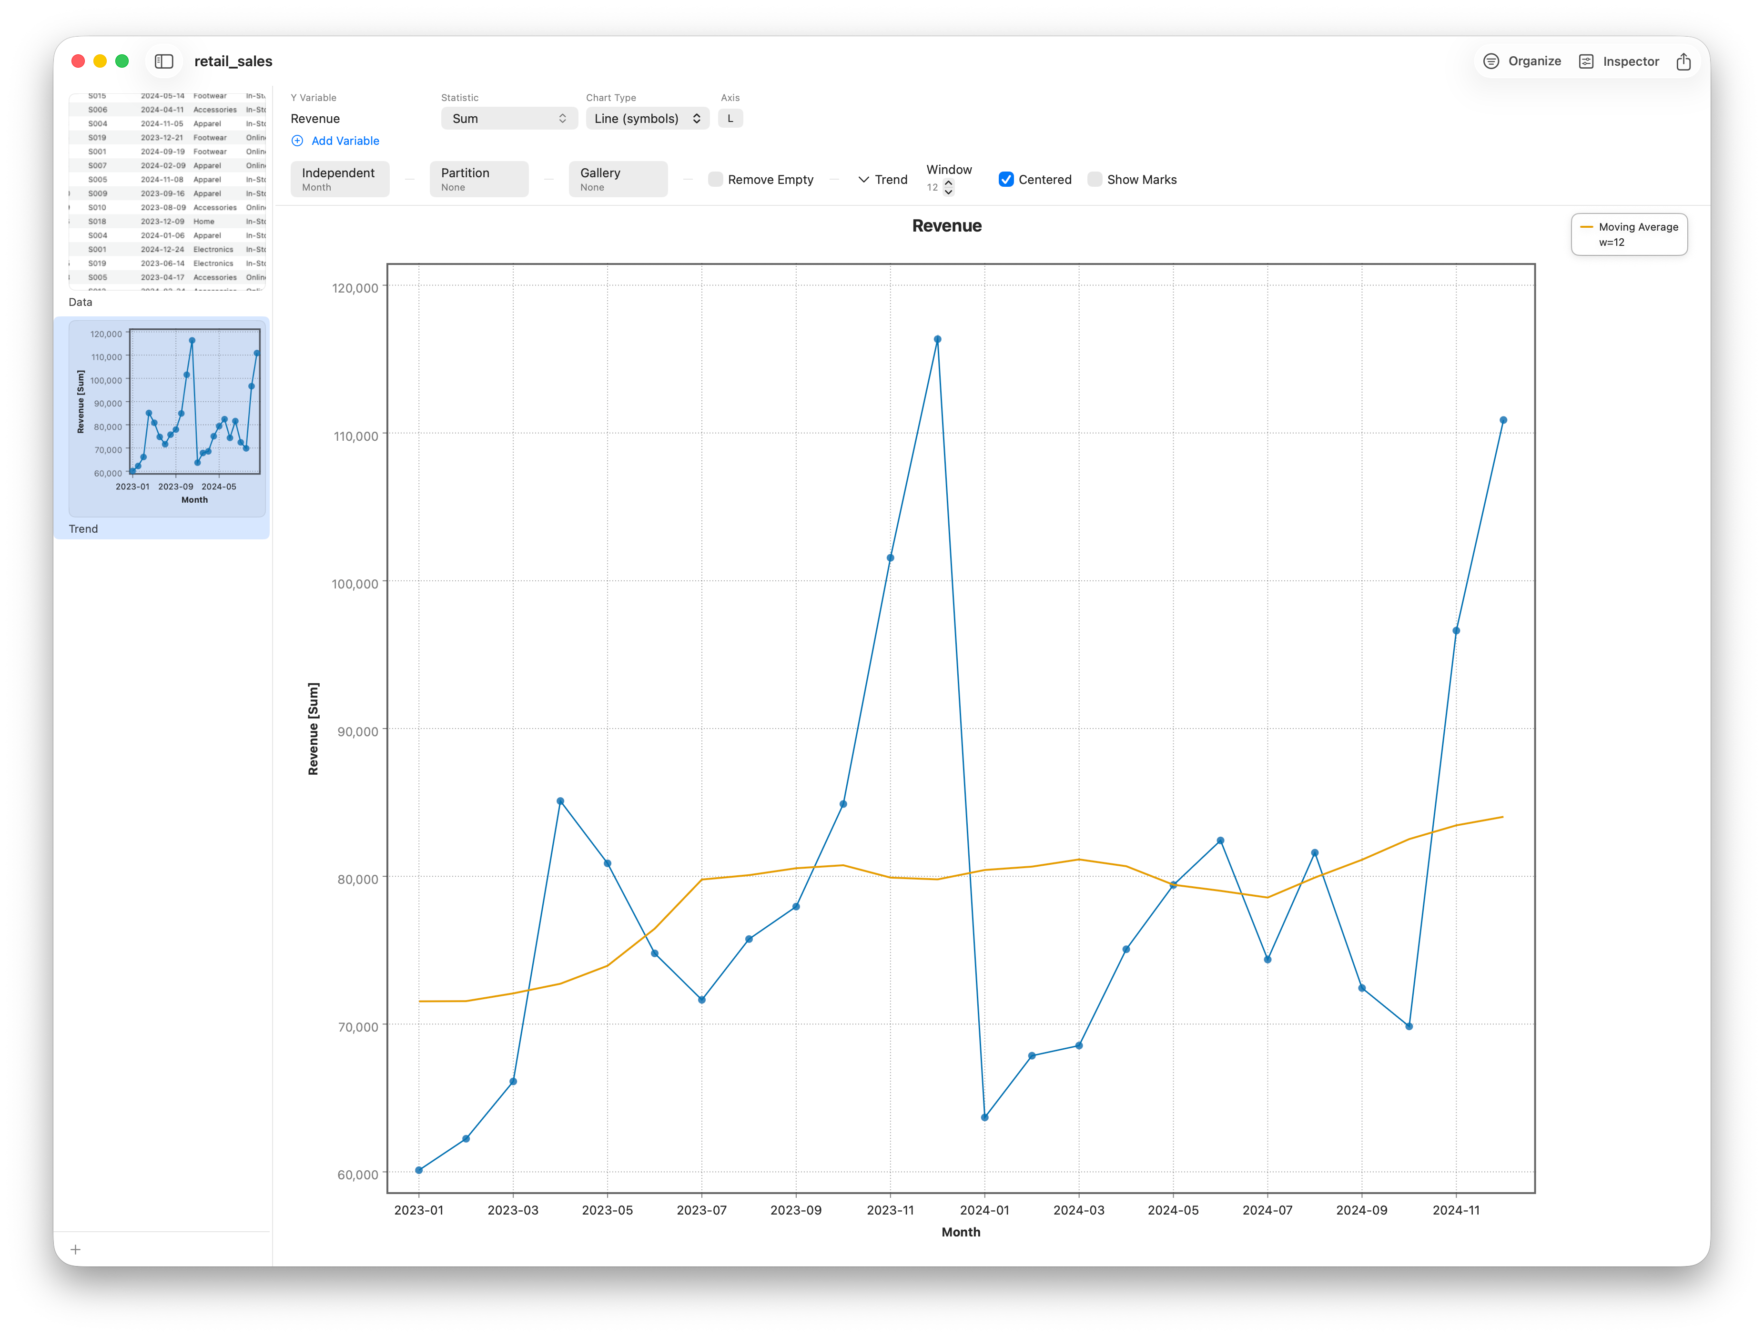Click the Organize icon
The height and width of the screenshot is (1337, 1764).
pos(1490,61)
